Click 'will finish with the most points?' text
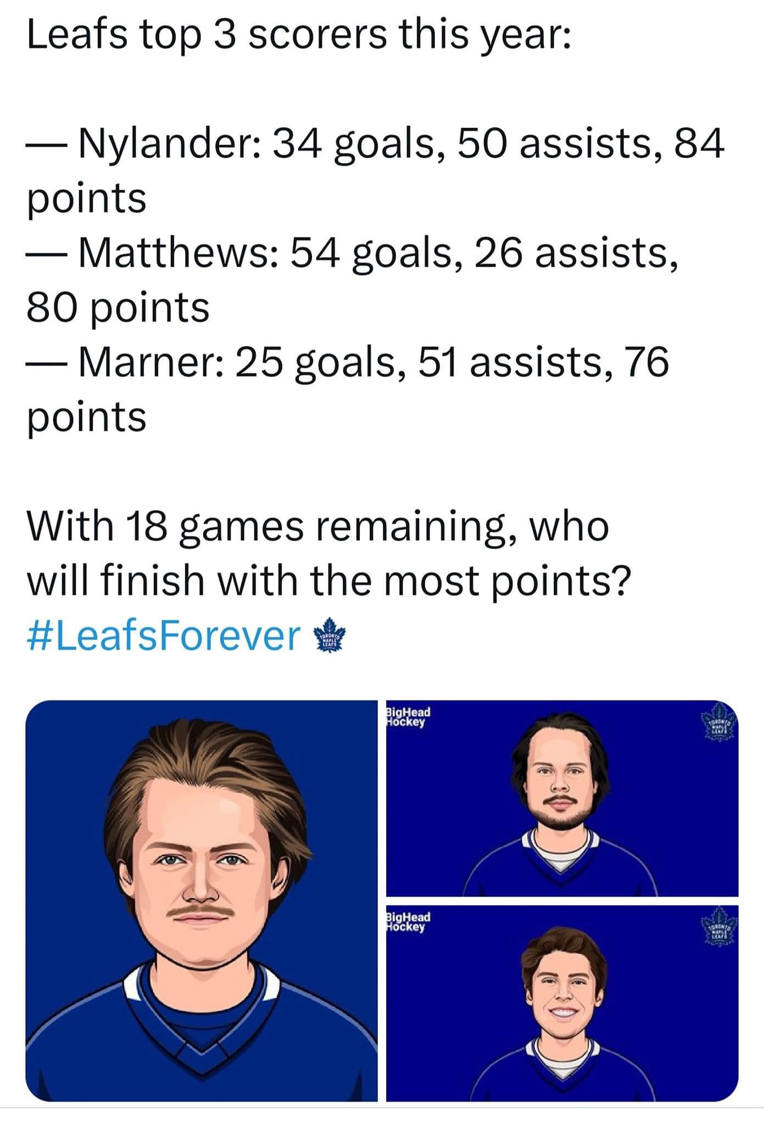Viewport: 764px width, 1126px height. coord(329,581)
